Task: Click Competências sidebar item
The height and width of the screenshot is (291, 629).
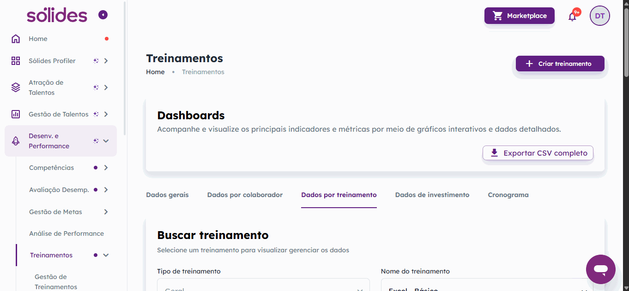Action: pyautogui.click(x=51, y=168)
